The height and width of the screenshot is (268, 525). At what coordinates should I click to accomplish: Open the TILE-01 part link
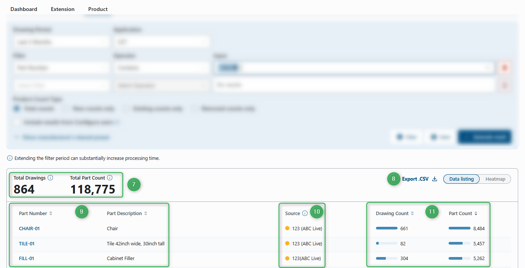[x=26, y=243]
